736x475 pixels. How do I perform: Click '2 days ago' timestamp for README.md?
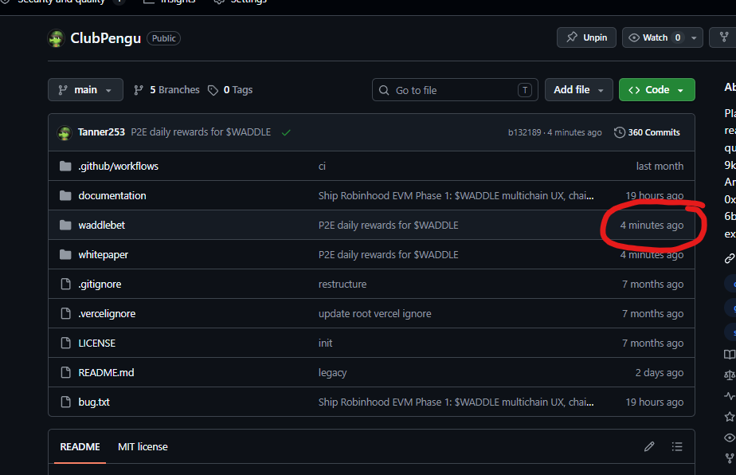[x=660, y=372]
